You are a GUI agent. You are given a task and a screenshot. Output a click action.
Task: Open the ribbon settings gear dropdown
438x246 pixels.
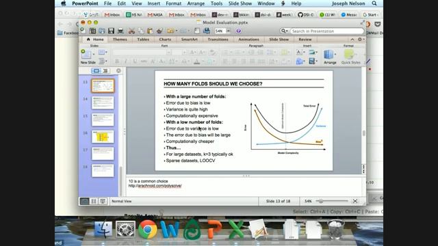coord(361,40)
